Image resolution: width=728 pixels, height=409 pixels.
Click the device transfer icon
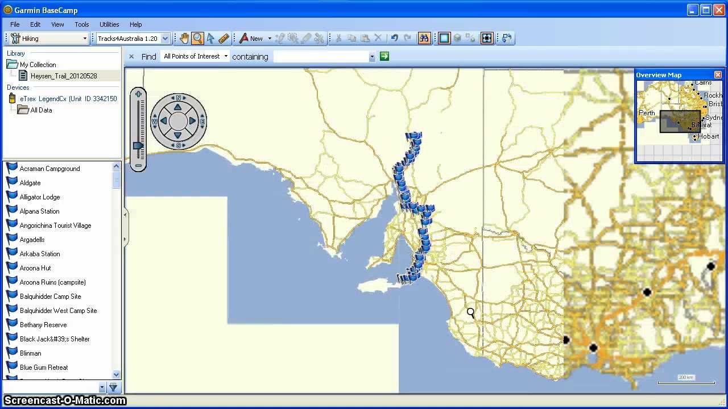coord(507,39)
